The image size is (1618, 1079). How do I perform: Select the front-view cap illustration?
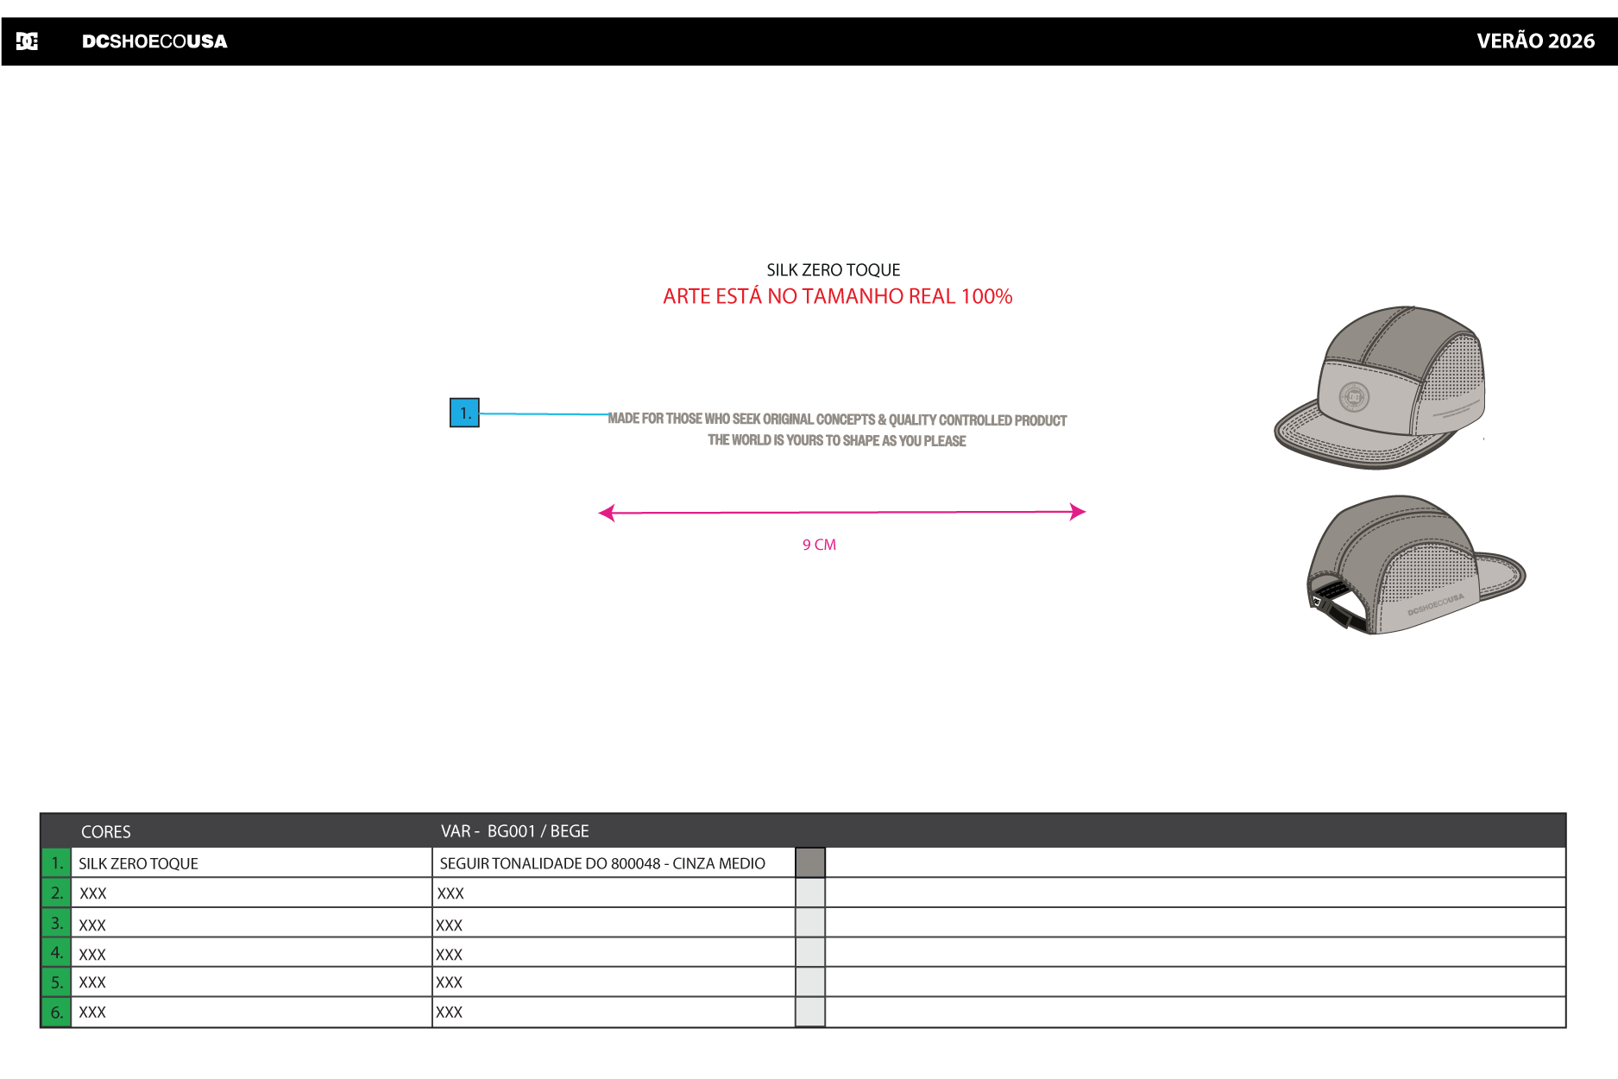(1381, 388)
